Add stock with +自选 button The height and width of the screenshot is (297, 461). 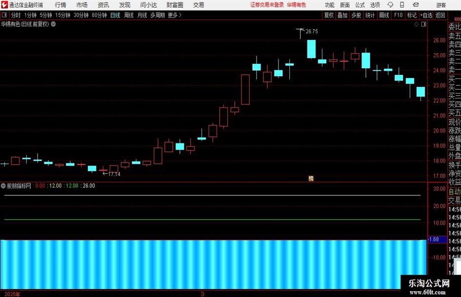point(426,15)
